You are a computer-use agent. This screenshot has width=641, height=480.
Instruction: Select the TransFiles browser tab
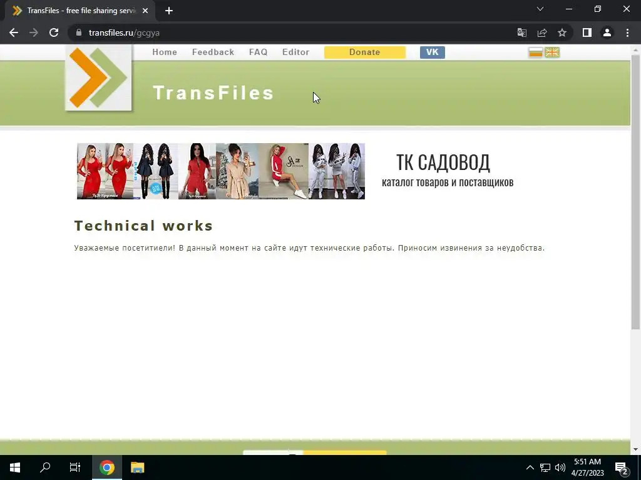[80, 11]
